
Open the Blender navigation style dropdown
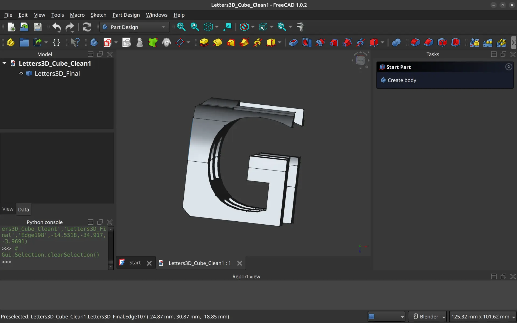tap(427, 317)
